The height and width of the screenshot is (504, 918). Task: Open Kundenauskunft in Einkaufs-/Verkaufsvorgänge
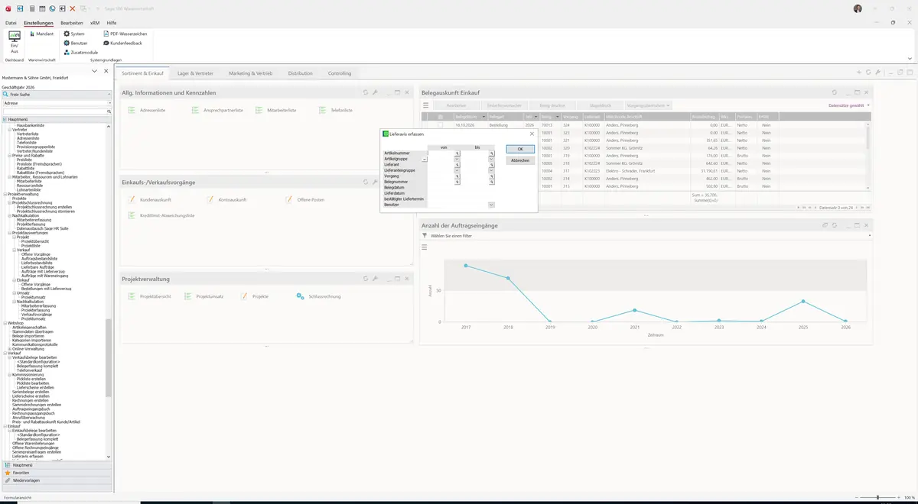(x=148, y=199)
